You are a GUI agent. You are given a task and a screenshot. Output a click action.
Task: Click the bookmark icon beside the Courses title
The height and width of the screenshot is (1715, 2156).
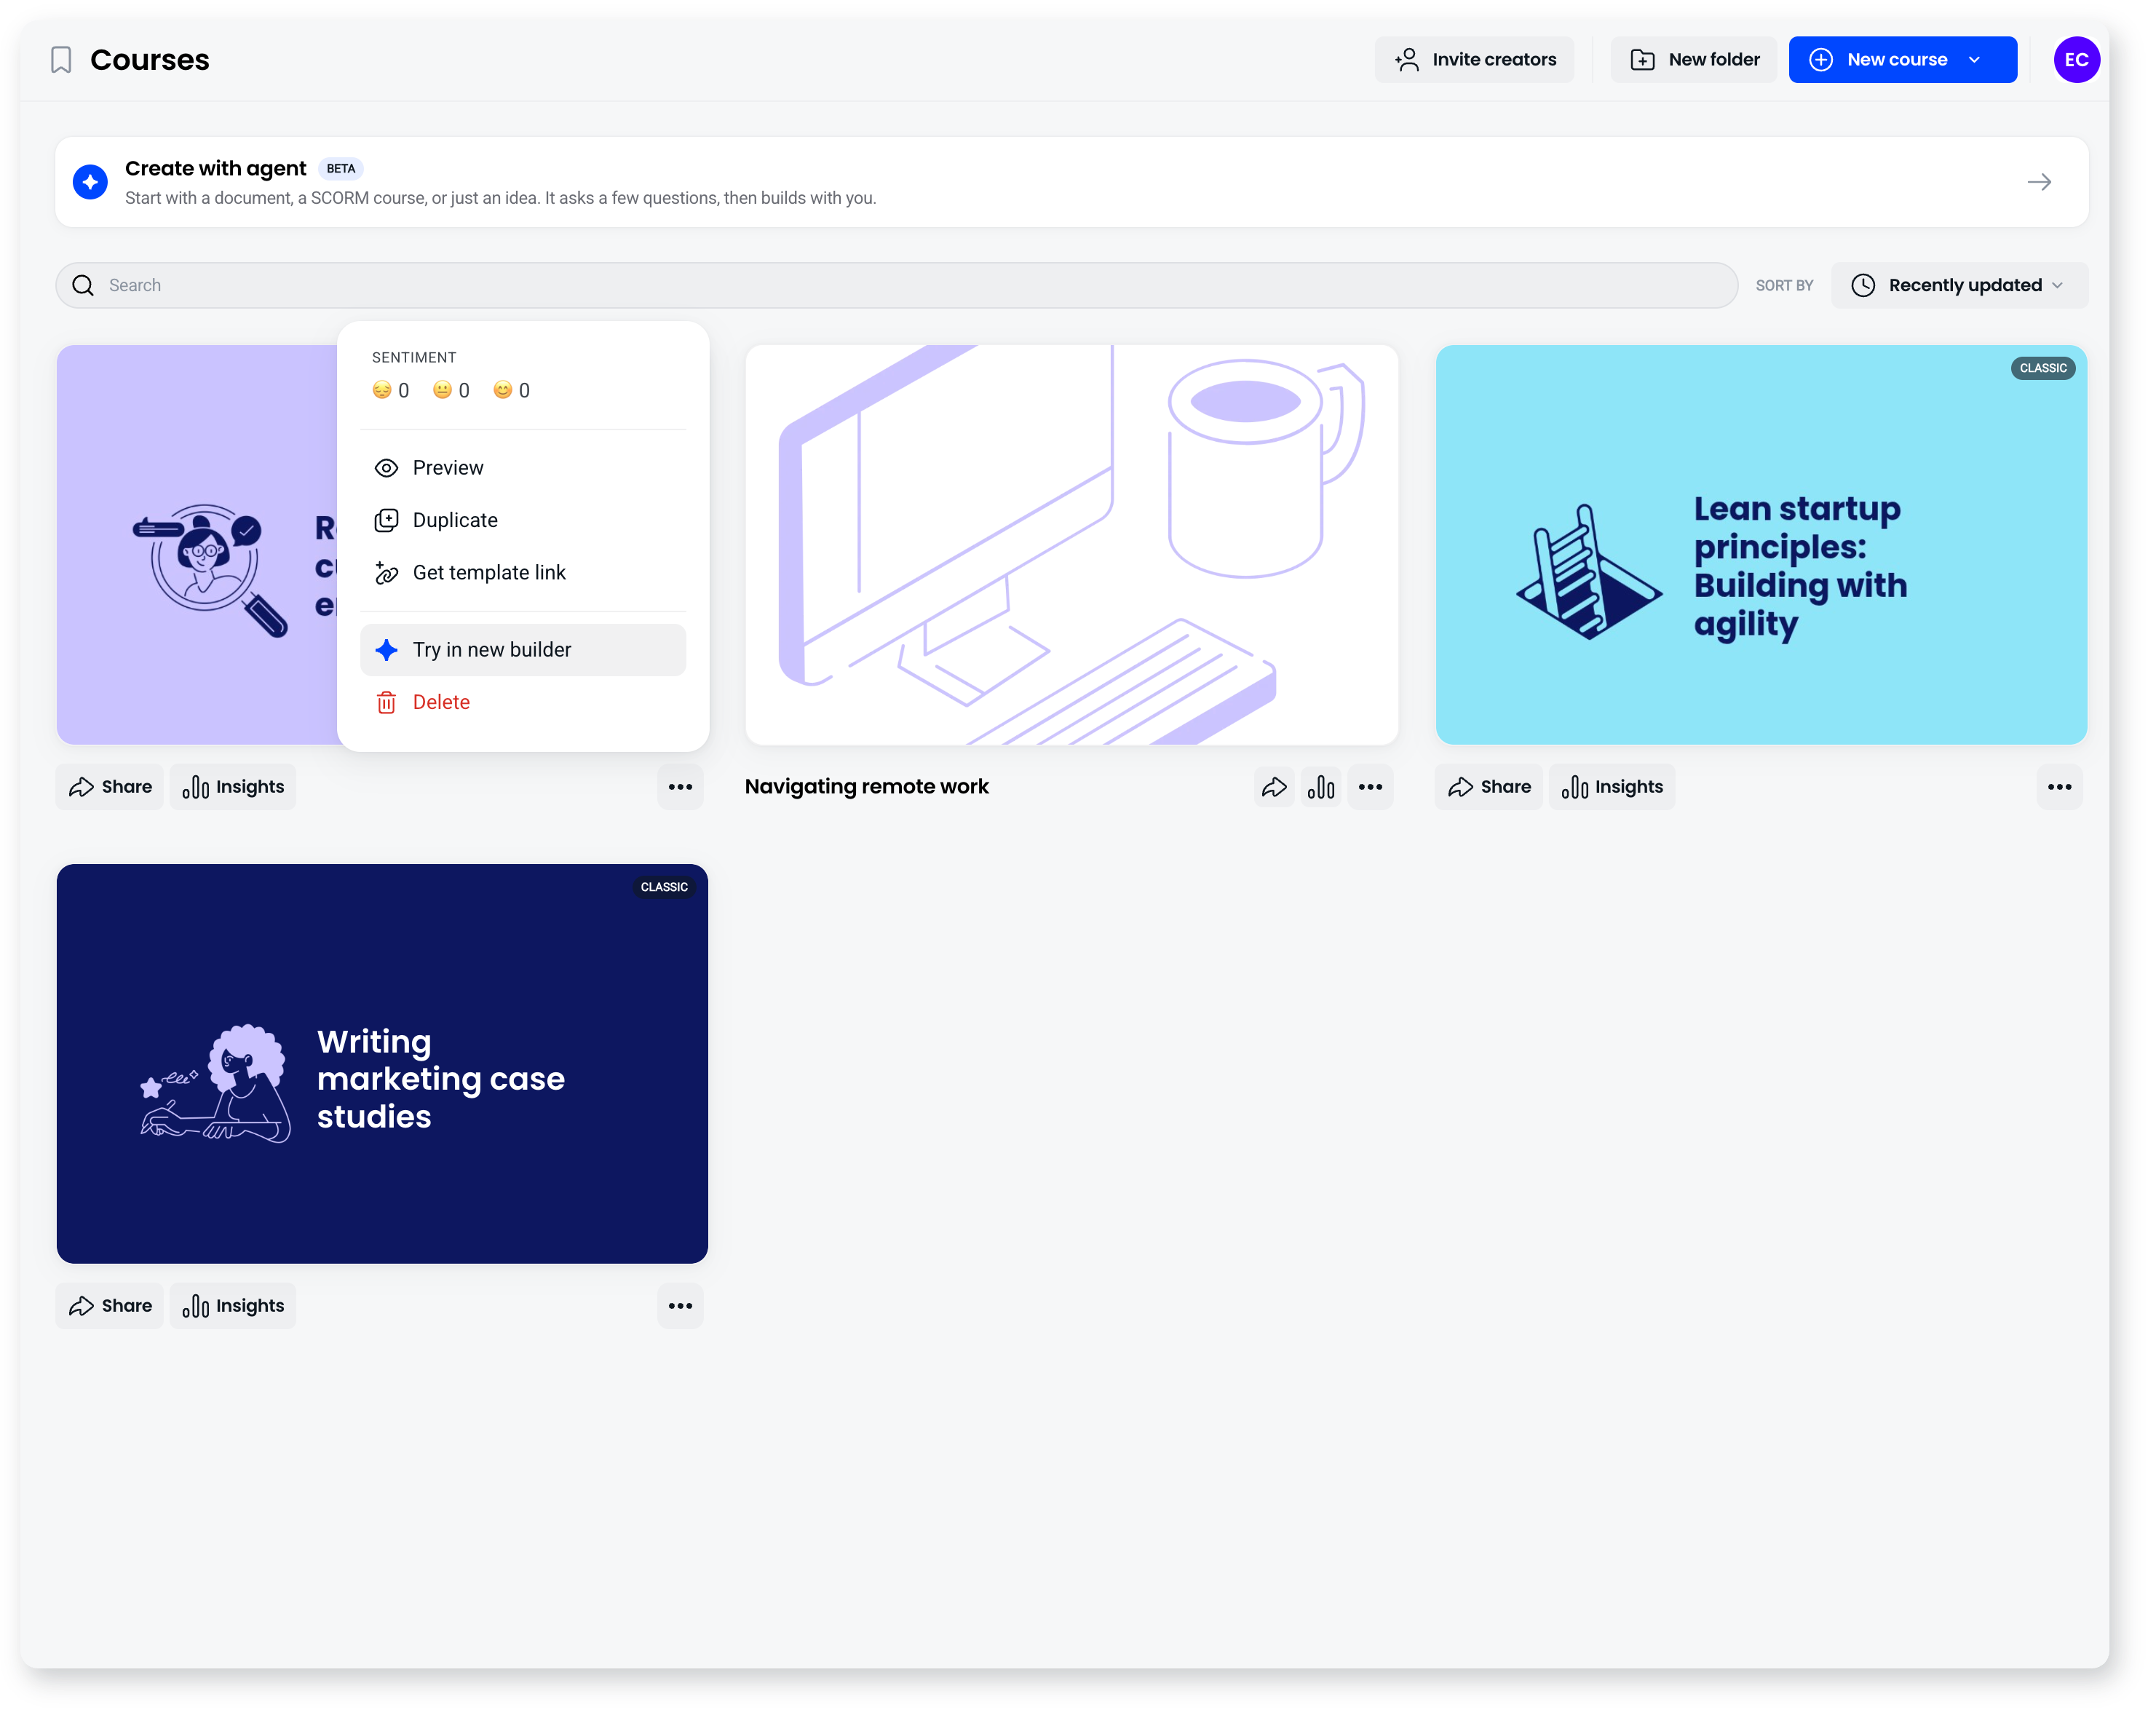click(61, 60)
